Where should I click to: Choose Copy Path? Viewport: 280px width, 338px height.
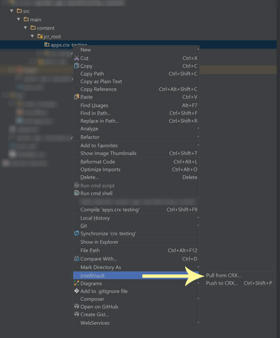[136, 74]
